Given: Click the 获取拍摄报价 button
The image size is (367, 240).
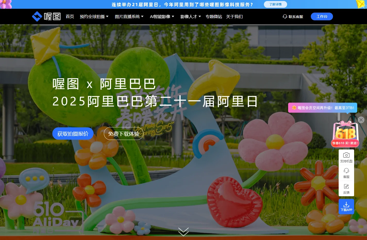Looking at the screenshot, I should click(73, 134).
